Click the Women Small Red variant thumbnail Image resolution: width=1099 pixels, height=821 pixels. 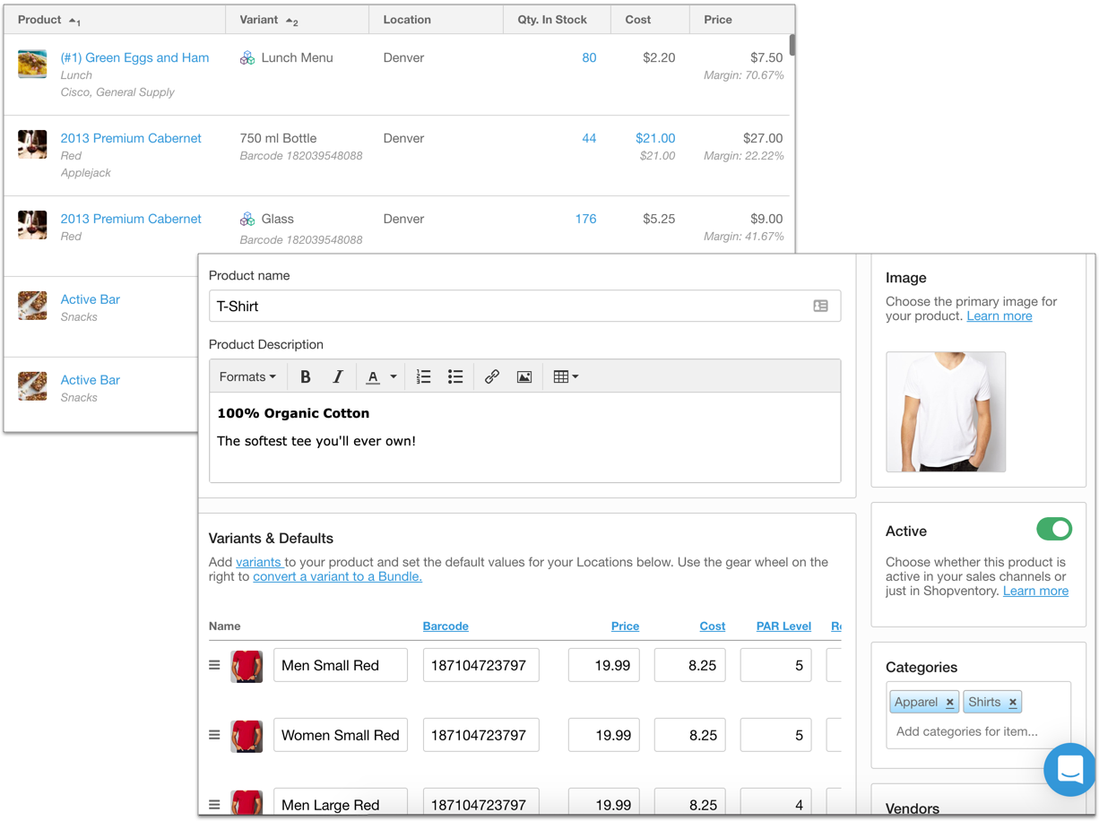(x=247, y=736)
